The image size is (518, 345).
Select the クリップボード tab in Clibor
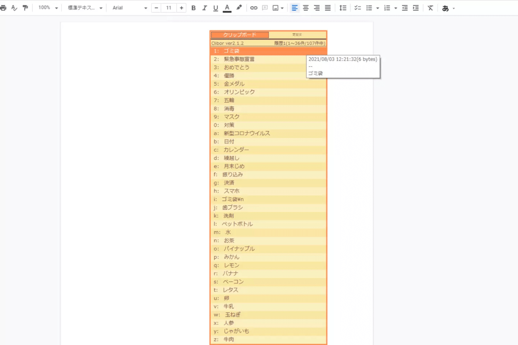point(240,35)
